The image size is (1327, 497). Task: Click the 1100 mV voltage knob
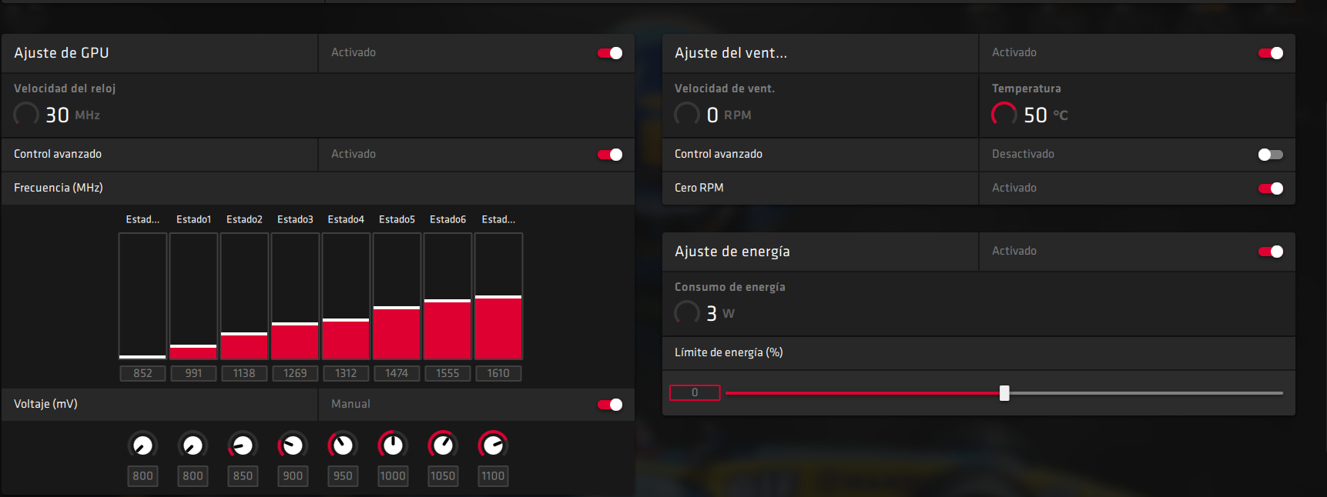click(x=493, y=445)
